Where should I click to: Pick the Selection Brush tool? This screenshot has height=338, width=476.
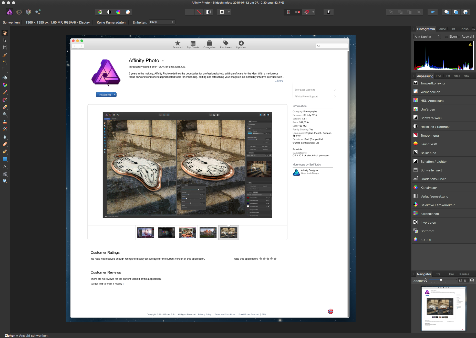[x=5, y=55]
